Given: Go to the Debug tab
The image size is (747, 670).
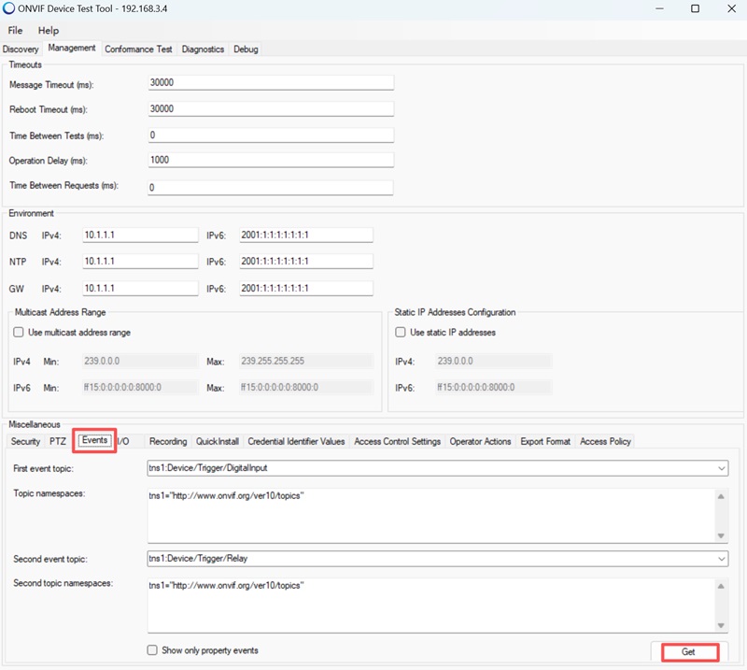Looking at the screenshot, I should point(246,49).
